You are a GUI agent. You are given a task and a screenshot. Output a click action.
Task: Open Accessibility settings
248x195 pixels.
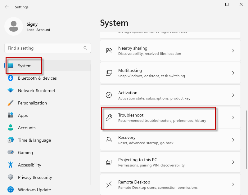tap(47, 165)
